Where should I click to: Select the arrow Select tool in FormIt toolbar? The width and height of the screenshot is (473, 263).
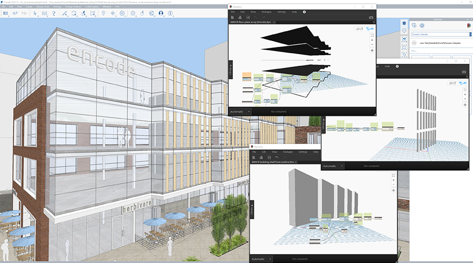[x=35, y=13]
